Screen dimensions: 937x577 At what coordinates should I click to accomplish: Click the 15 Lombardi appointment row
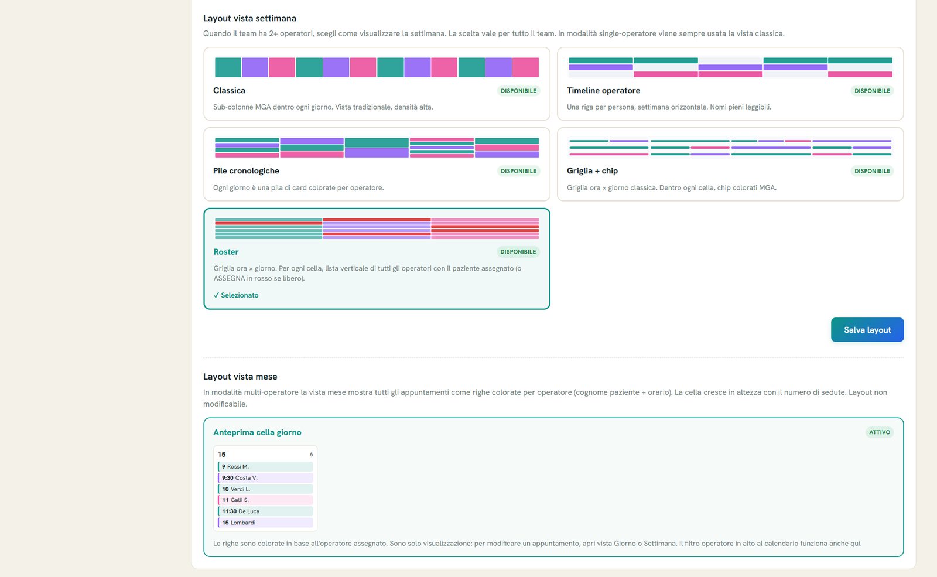click(x=265, y=523)
